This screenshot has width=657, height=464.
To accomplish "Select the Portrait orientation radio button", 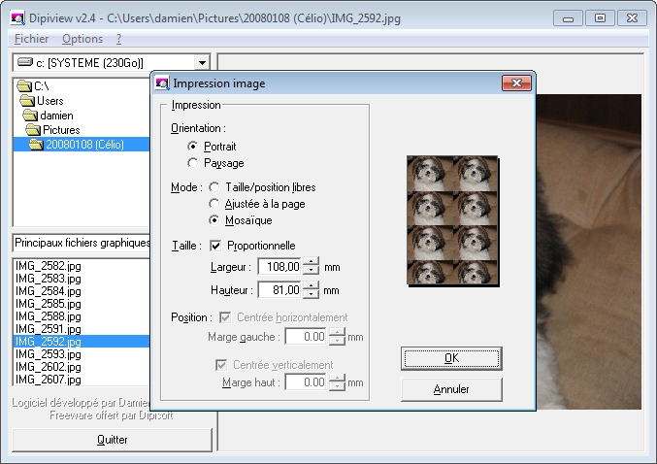I will (193, 146).
